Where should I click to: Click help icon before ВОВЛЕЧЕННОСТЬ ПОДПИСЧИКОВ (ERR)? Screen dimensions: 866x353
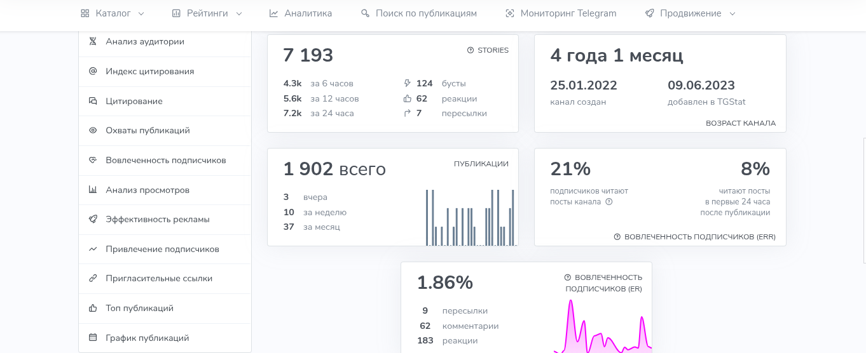pyautogui.click(x=617, y=237)
